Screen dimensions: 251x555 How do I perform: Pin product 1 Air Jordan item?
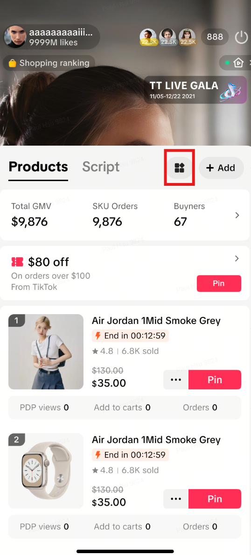(x=215, y=379)
